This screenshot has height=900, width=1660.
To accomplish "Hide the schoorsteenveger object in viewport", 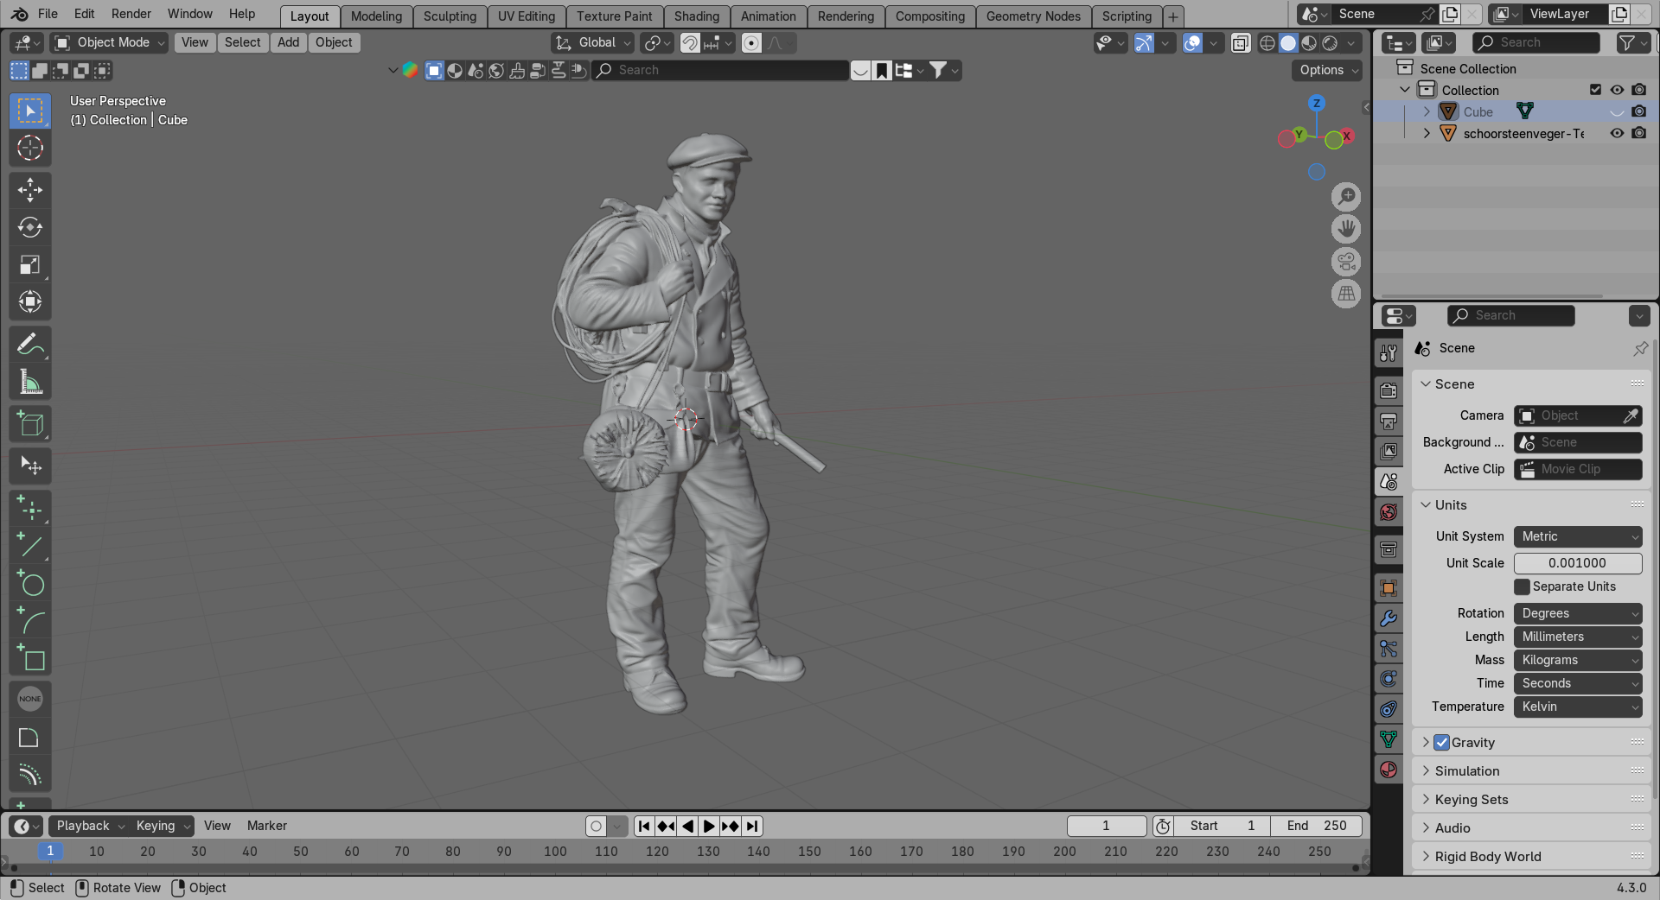I will point(1617,133).
